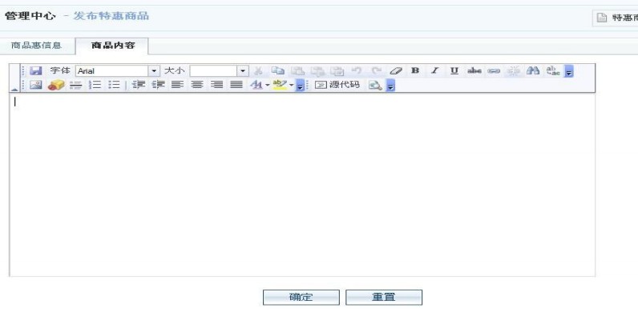Click the Preview magnifier icon

375,85
